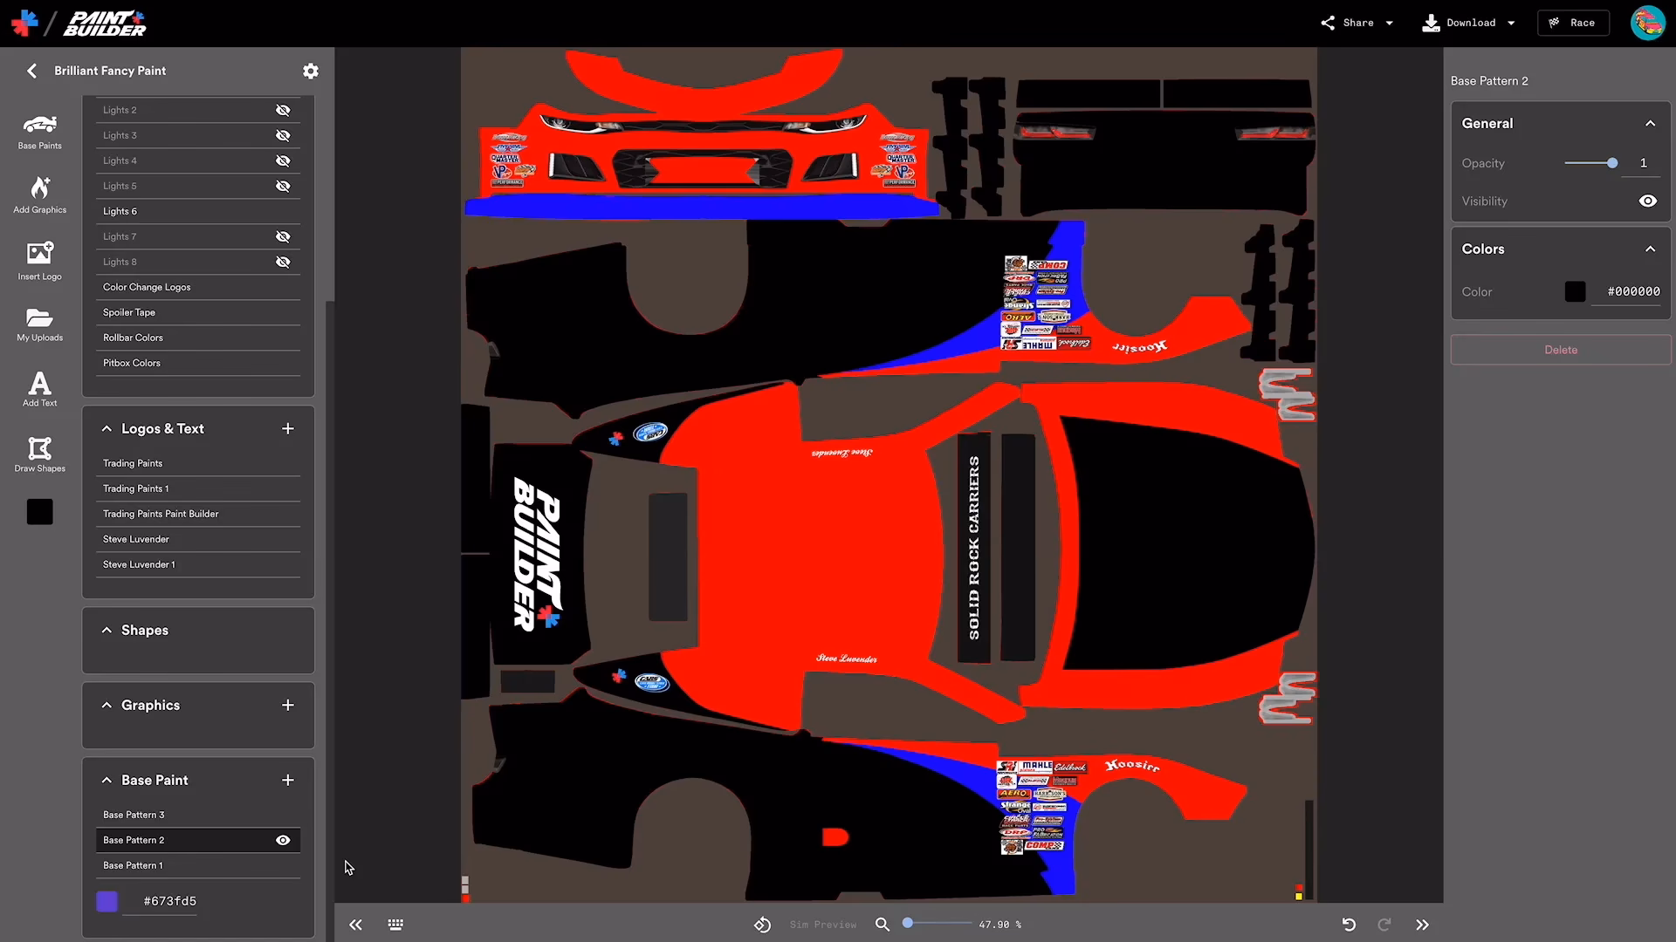Toggle Visibility eye in General panel
This screenshot has height=942, width=1676.
1647,201
